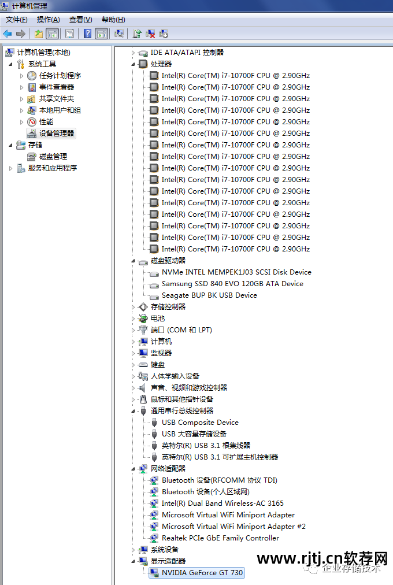Expand the 服务和应用程序 node

(x=10, y=168)
